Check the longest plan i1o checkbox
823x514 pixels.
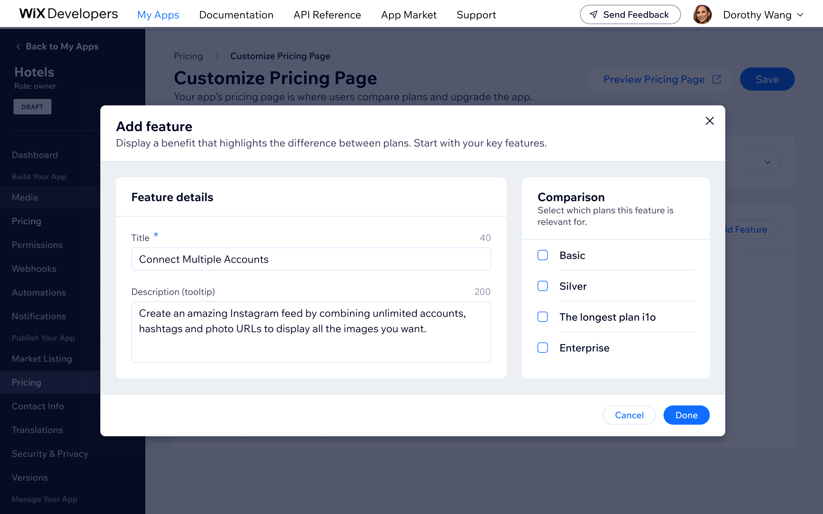click(x=543, y=317)
